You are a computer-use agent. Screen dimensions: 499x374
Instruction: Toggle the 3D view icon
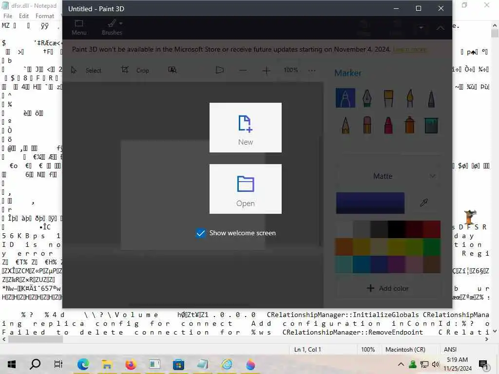(x=220, y=70)
